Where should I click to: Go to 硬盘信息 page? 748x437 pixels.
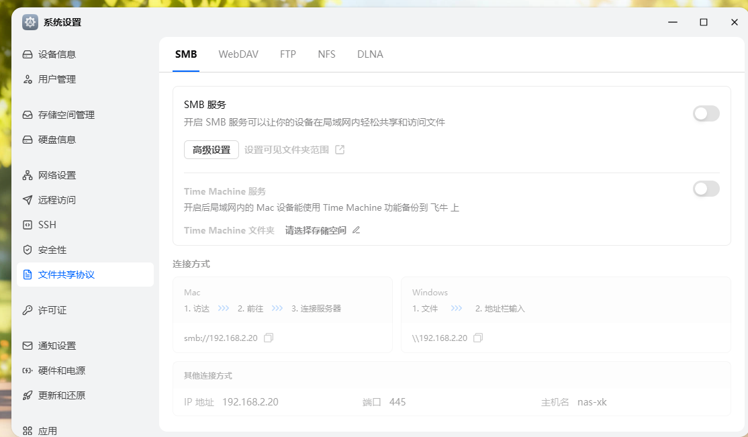tap(85, 140)
